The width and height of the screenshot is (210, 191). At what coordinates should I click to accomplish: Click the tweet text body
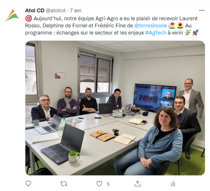point(112,26)
